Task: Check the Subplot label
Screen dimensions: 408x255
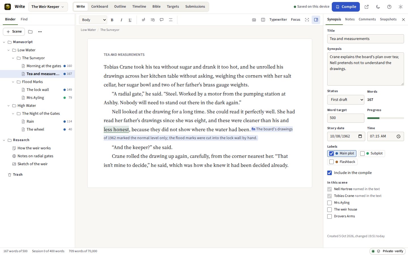Action: click(x=362, y=154)
